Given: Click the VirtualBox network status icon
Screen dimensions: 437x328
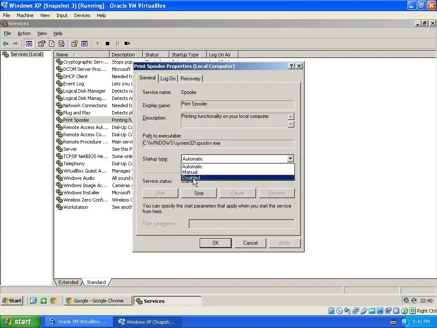Looking at the screenshot, I should coord(355,311).
